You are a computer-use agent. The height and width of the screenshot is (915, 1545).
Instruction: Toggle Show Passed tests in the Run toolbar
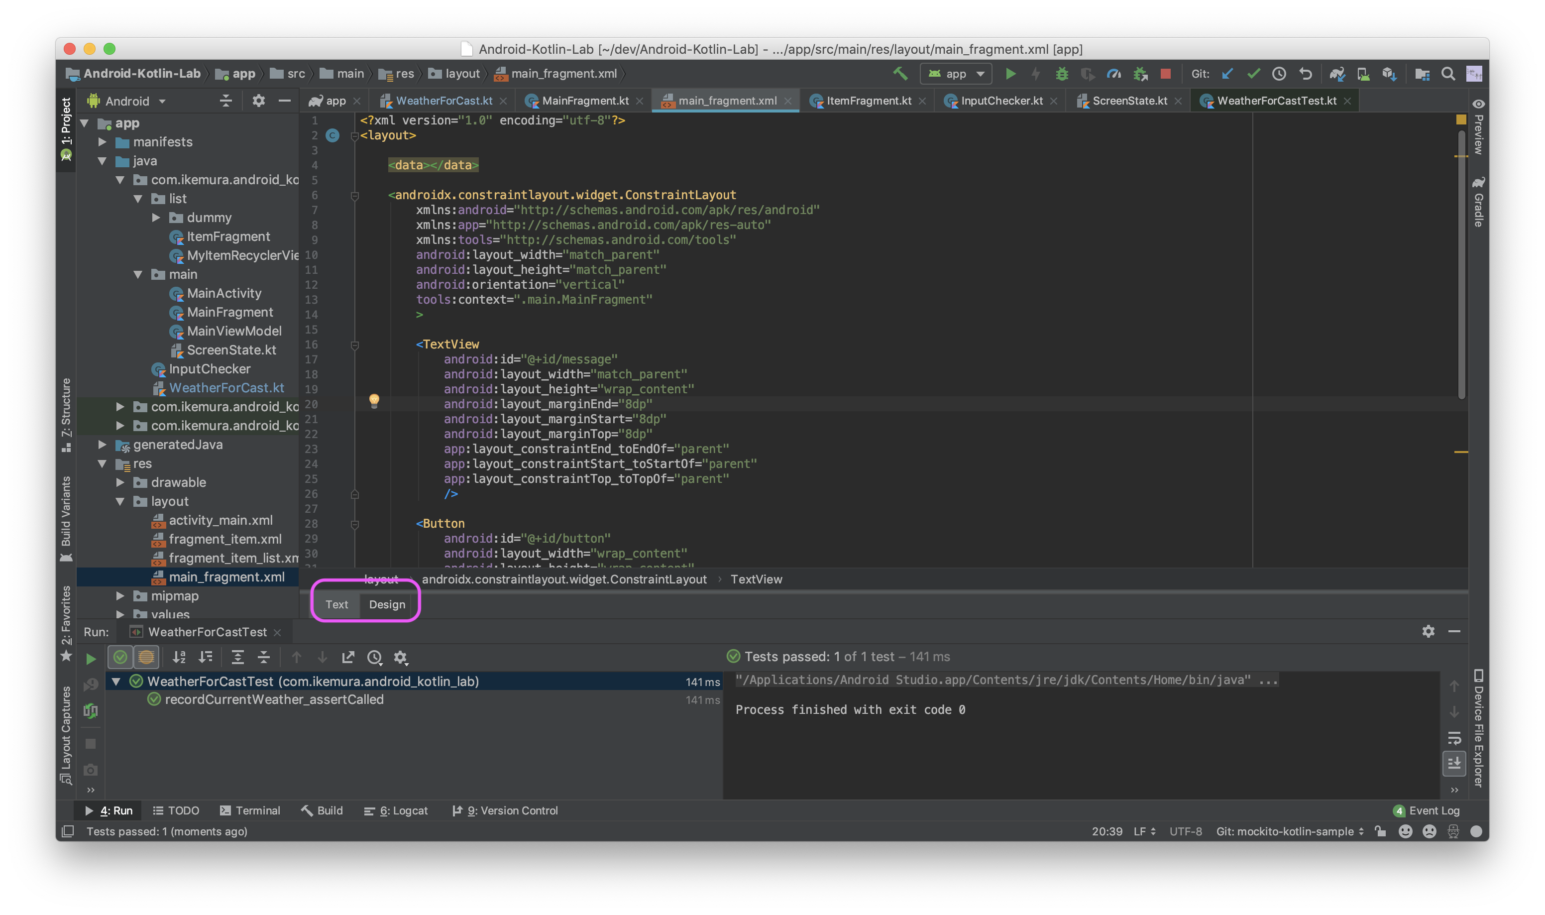pos(120,657)
